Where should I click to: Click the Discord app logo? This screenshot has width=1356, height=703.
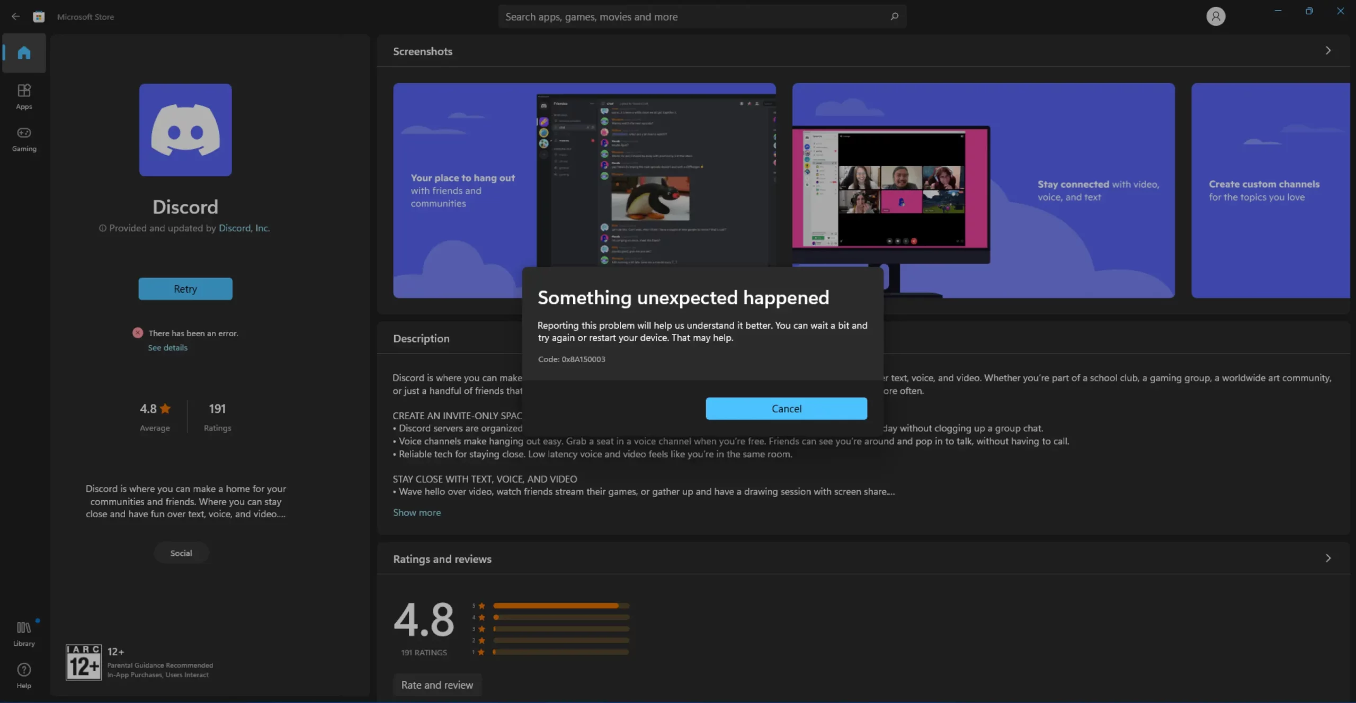tap(185, 130)
